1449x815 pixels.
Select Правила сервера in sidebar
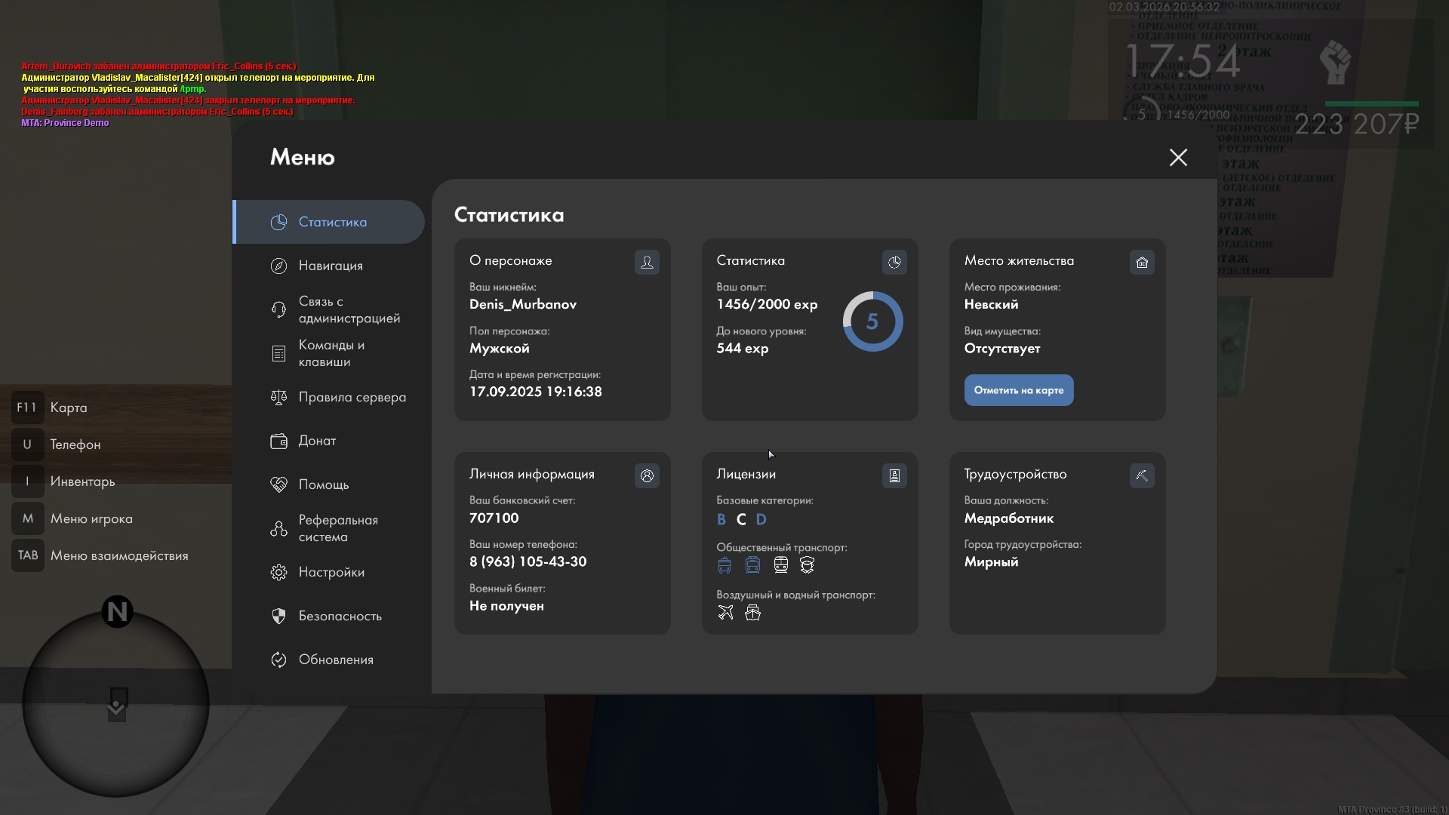point(352,397)
